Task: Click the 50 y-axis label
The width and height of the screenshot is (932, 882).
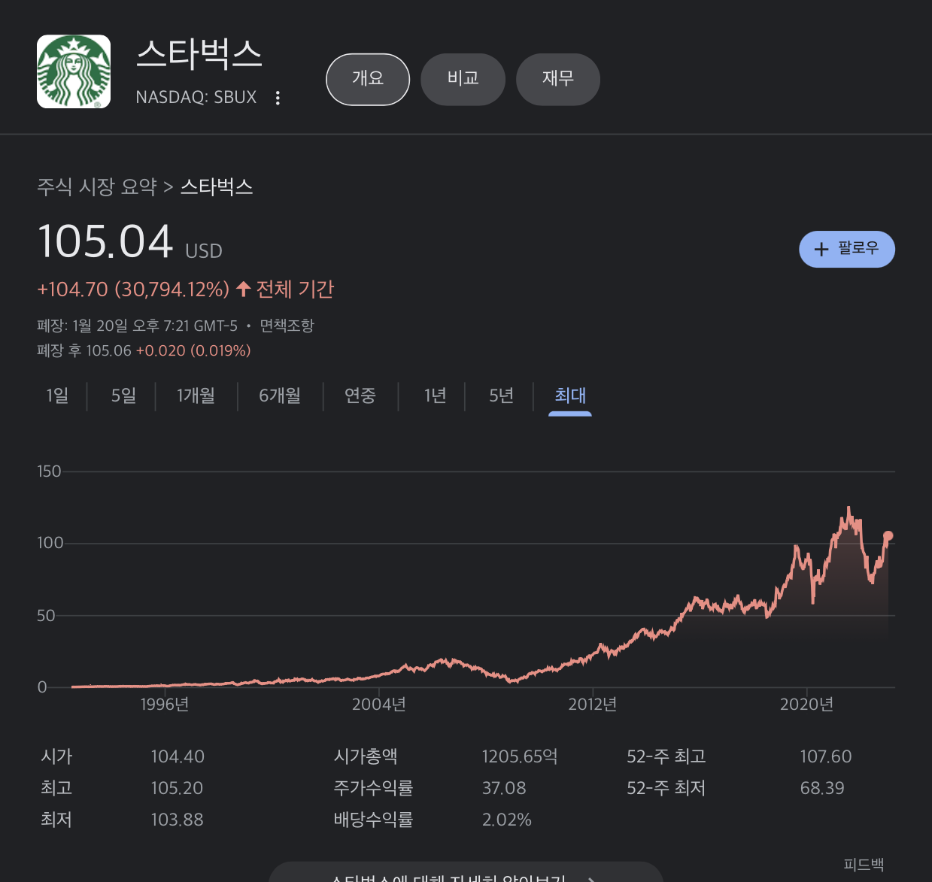Action: [x=46, y=616]
